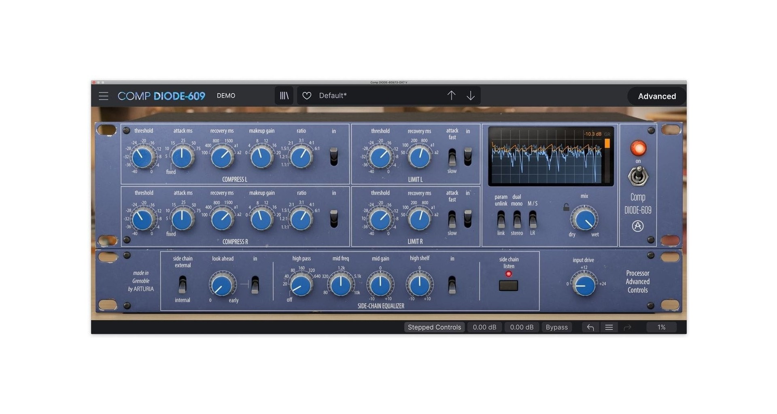Click the mid freq knob
The width and height of the screenshot is (777, 414).
(341, 285)
